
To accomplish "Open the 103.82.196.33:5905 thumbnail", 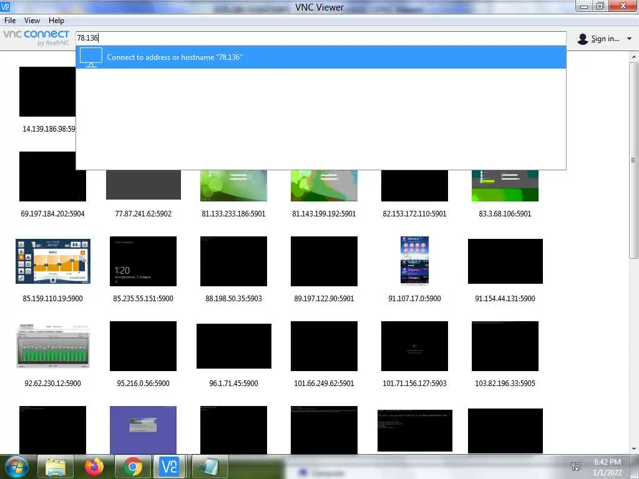I will pyautogui.click(x=505, y=346).
